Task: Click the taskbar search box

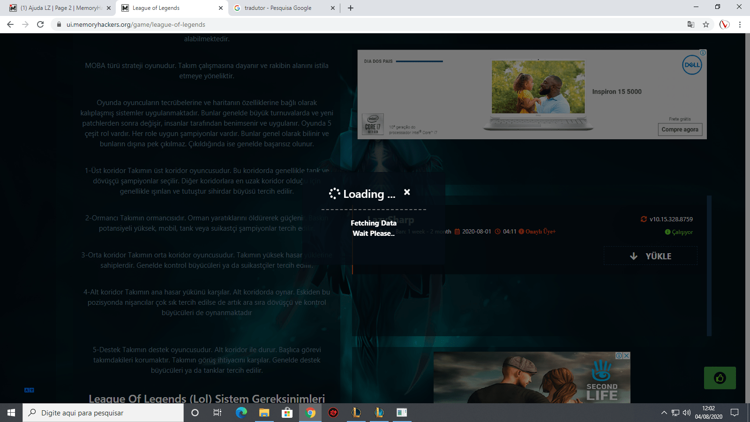Action: [x=103, y=413]
